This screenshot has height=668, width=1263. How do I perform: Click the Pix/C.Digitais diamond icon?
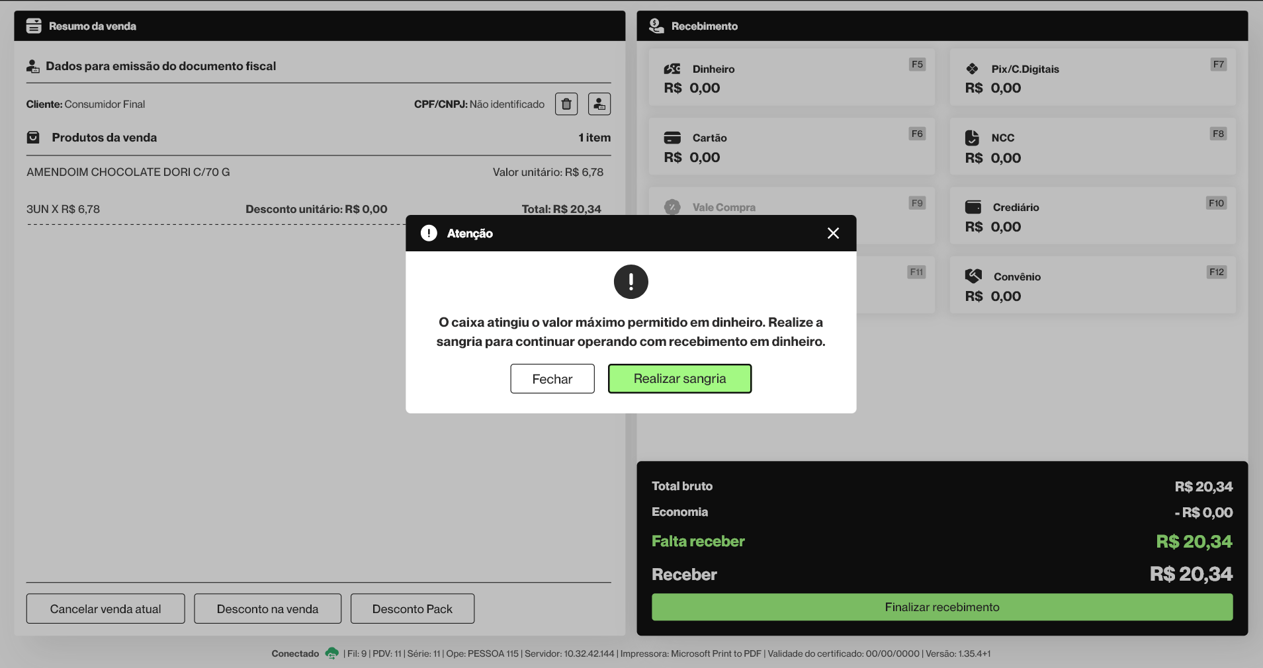(x=972, y=69)
